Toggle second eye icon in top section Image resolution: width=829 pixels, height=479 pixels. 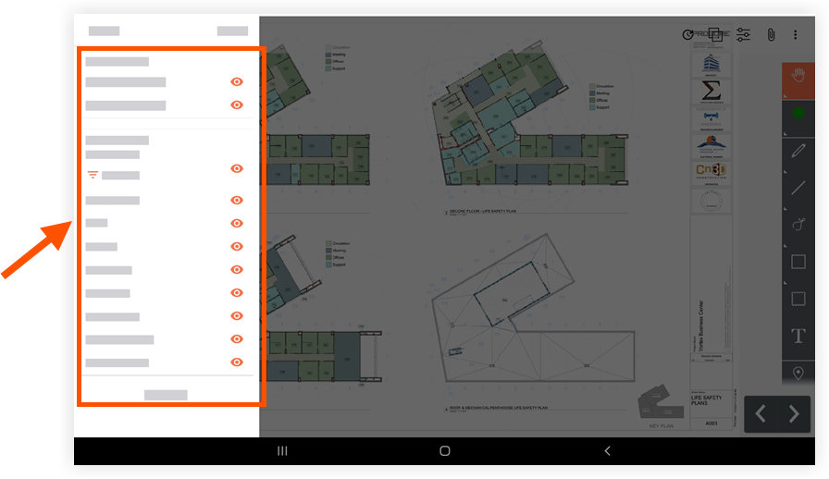[237, 104]
